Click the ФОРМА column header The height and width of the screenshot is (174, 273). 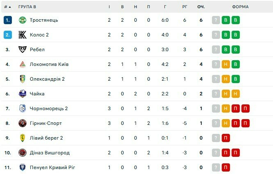(240, 7)
